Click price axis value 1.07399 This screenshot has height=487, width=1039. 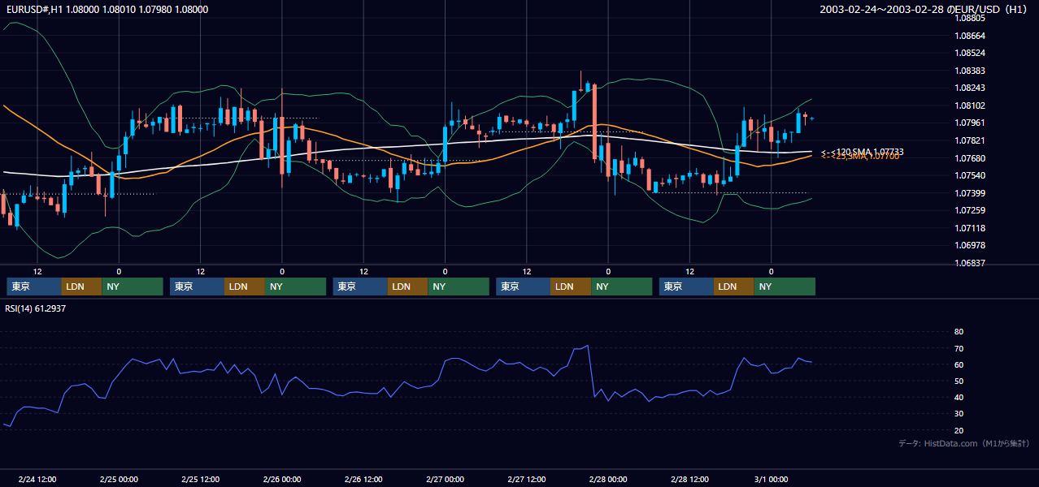pyautogui.click(x=968, y=192)
